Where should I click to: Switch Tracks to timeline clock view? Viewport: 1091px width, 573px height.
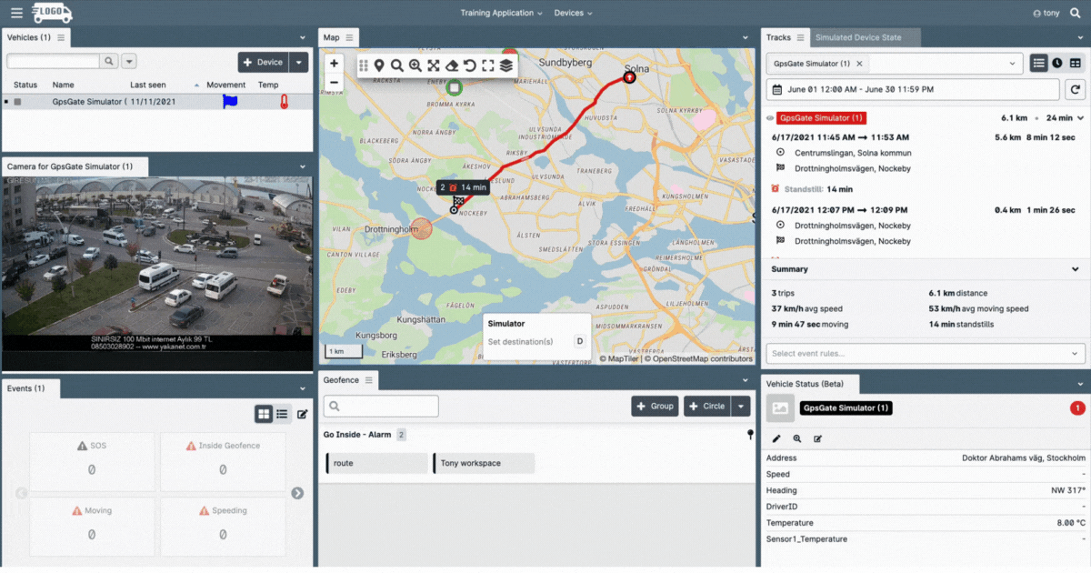(x=1057, y=64)
